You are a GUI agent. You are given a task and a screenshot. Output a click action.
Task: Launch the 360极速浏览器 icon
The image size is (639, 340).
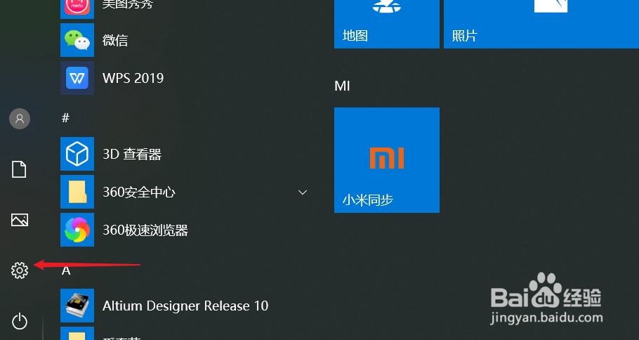point(77,230)
